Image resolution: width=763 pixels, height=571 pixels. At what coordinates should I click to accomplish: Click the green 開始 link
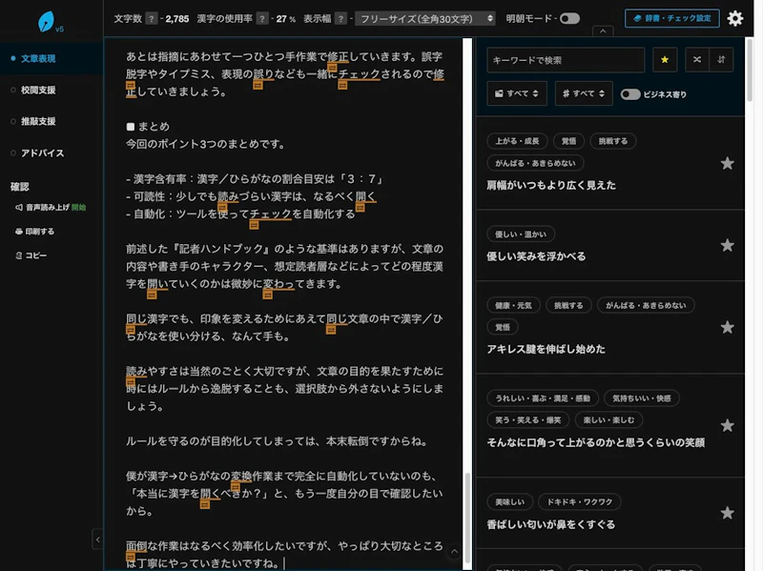(79, 207)
